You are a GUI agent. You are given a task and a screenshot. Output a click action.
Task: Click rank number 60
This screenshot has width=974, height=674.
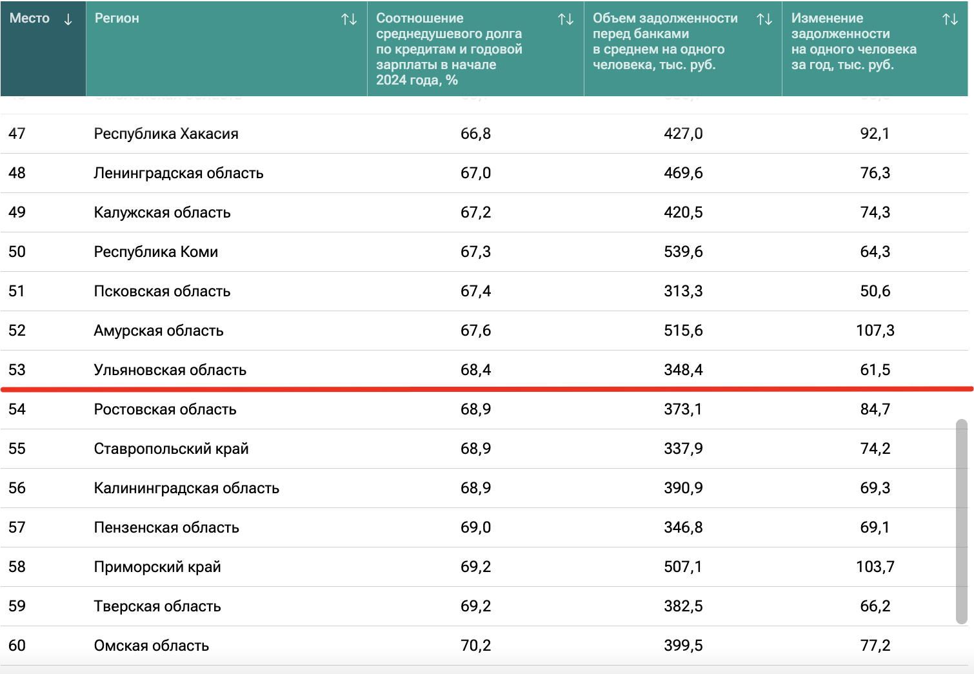pos(17,646)
